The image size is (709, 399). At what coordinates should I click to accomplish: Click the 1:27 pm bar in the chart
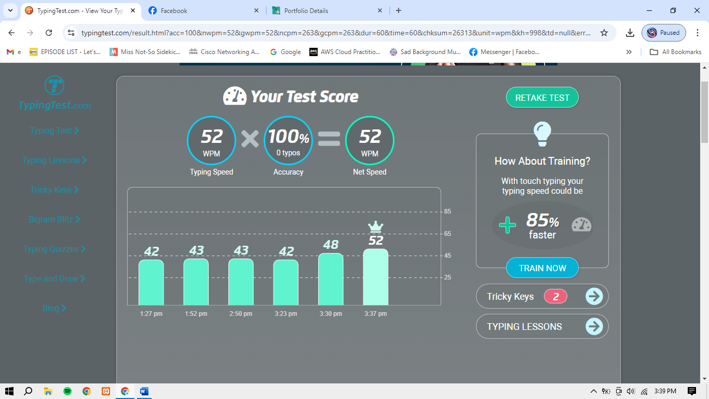click(151, 283)
